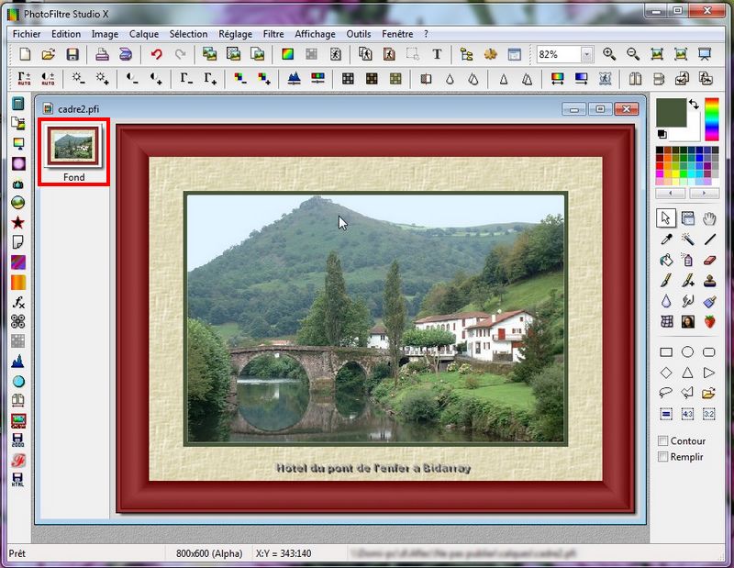Select the rounded rectangle selection shape
The width and height of the screenshot is (734, 568).
709,352
